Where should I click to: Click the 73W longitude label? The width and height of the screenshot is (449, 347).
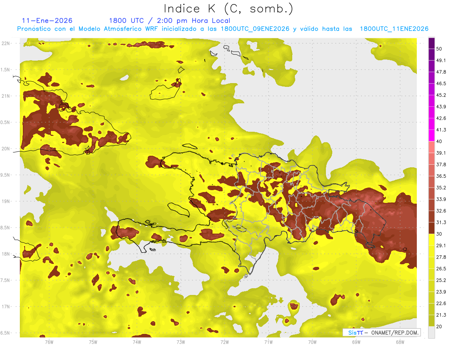[x=181, y=342]
